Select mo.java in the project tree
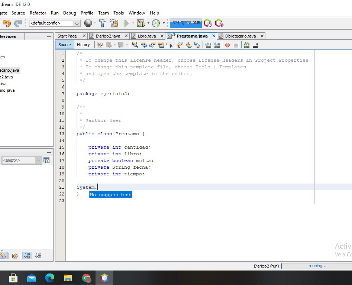 (x=7, y=90)
